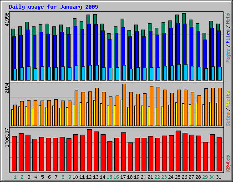
Task: Select the red KBytes bar for day 1
Action: [x=15, y=153]
